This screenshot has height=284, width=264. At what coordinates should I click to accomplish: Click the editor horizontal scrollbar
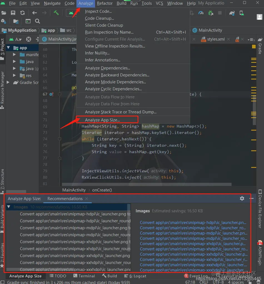(147, 184)
